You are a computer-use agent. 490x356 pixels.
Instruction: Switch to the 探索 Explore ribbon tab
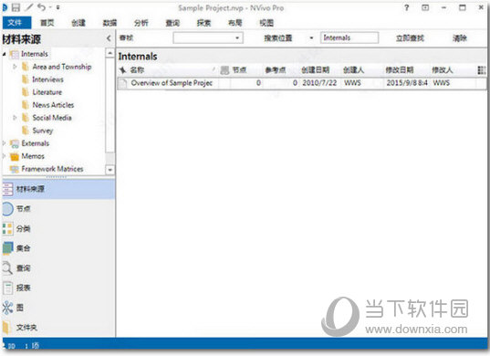[203, 23]
